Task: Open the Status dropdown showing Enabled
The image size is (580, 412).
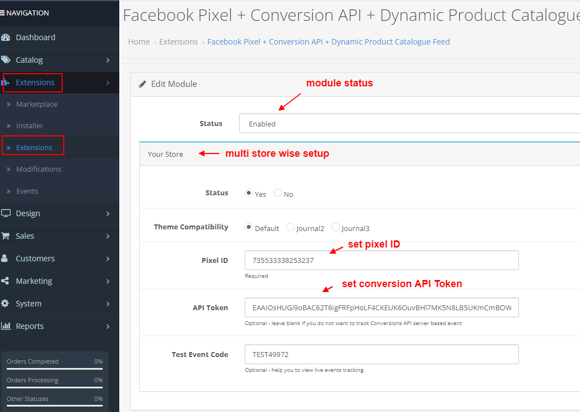Action: pos(385,123)
